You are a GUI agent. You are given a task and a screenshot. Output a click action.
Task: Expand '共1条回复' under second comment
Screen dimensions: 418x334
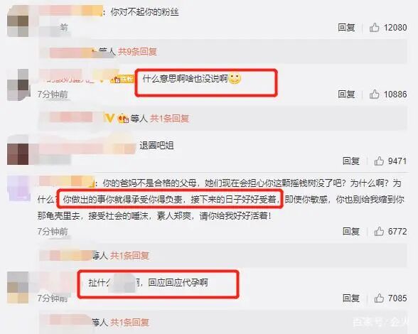(169, 118)
